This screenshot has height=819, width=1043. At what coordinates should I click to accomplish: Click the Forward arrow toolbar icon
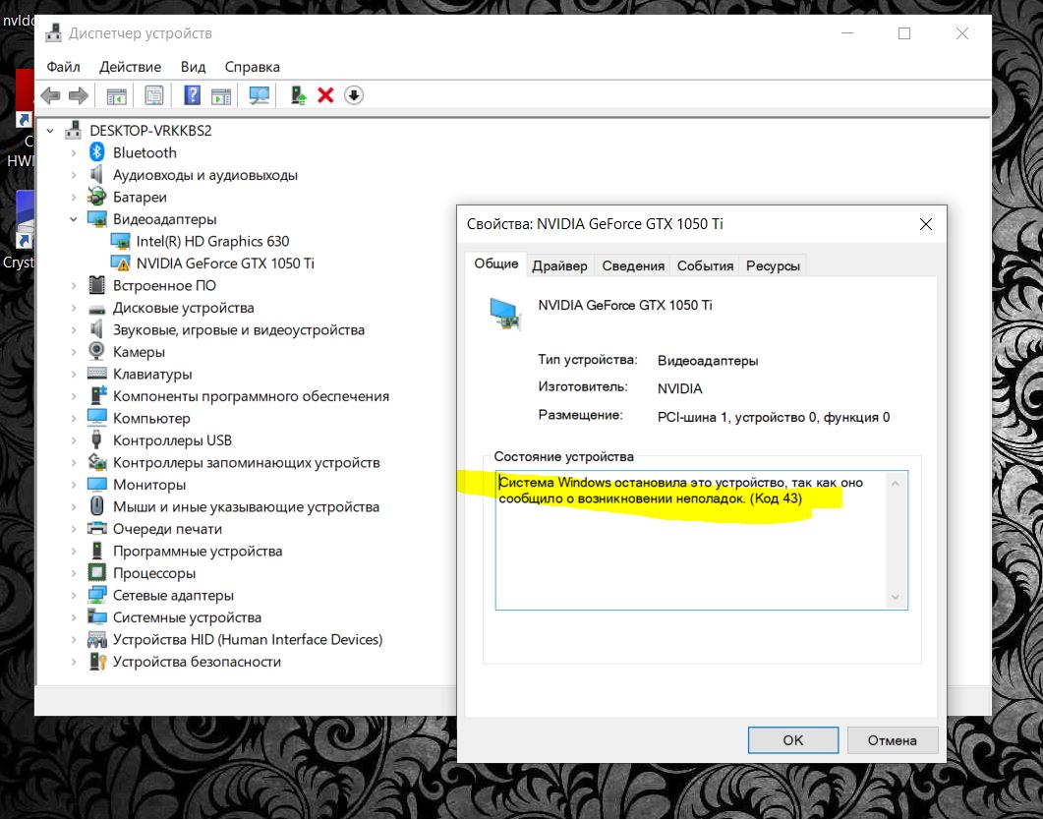coord(79,95)
